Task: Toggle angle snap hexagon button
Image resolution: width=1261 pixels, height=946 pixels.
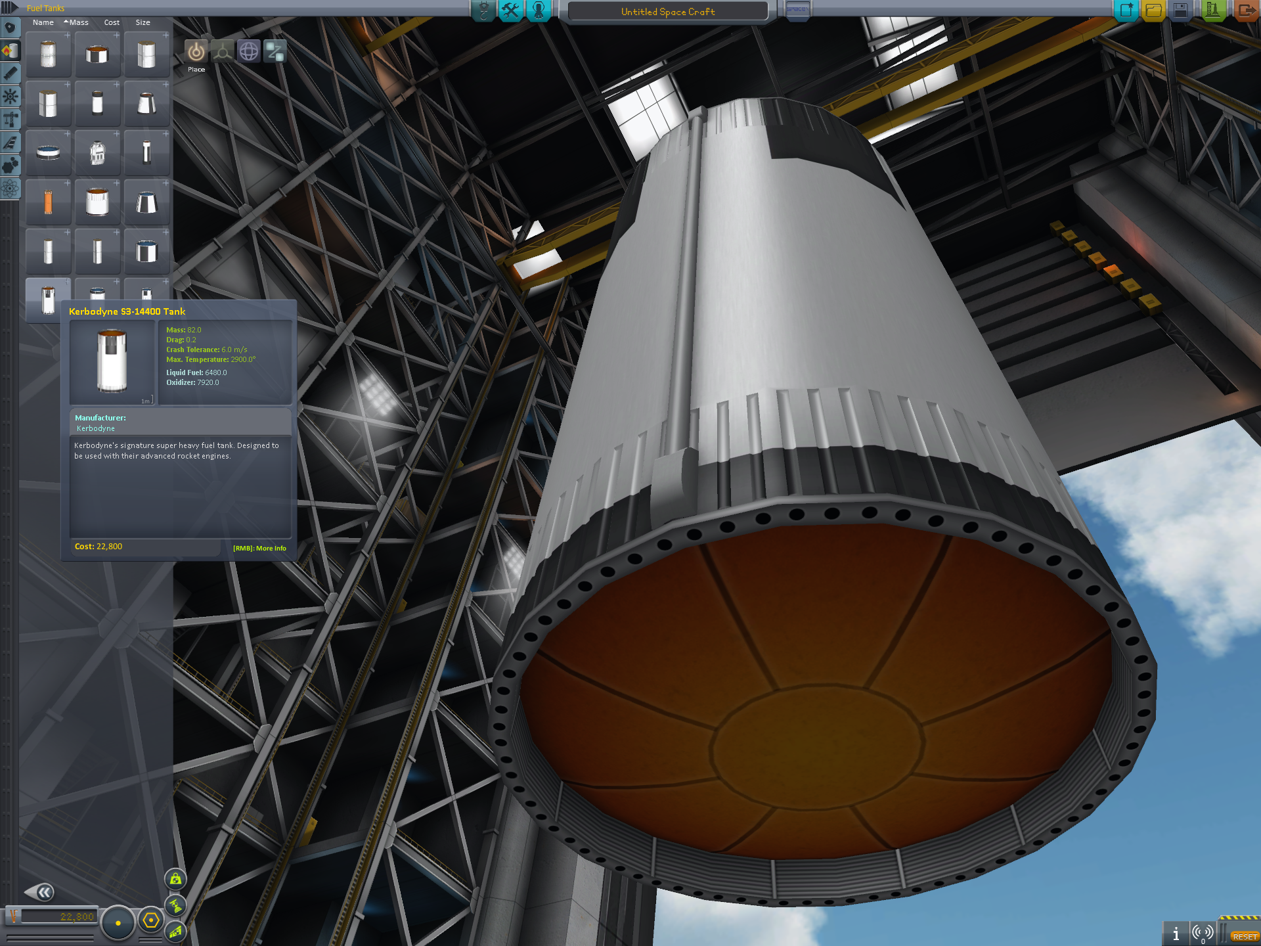Action: point(151,920)
